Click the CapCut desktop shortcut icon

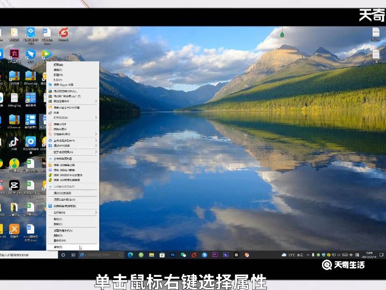[14, 185]
